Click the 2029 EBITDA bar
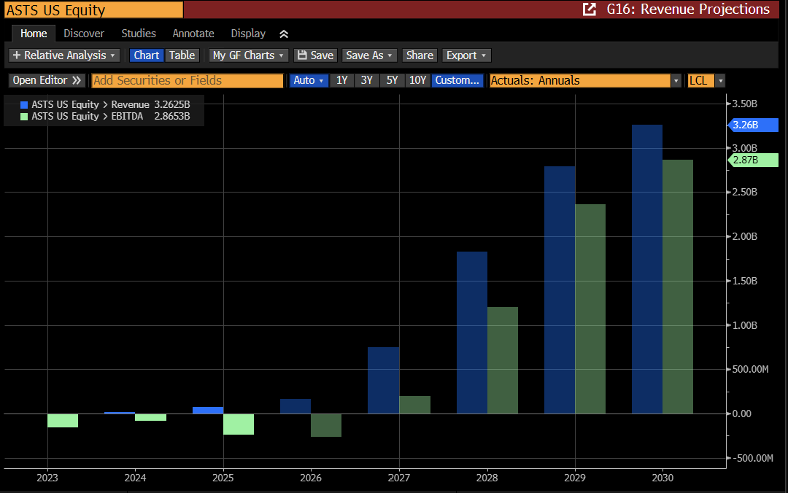The height and width of the screenshot is (493, 788). click(x=590, y=309)
